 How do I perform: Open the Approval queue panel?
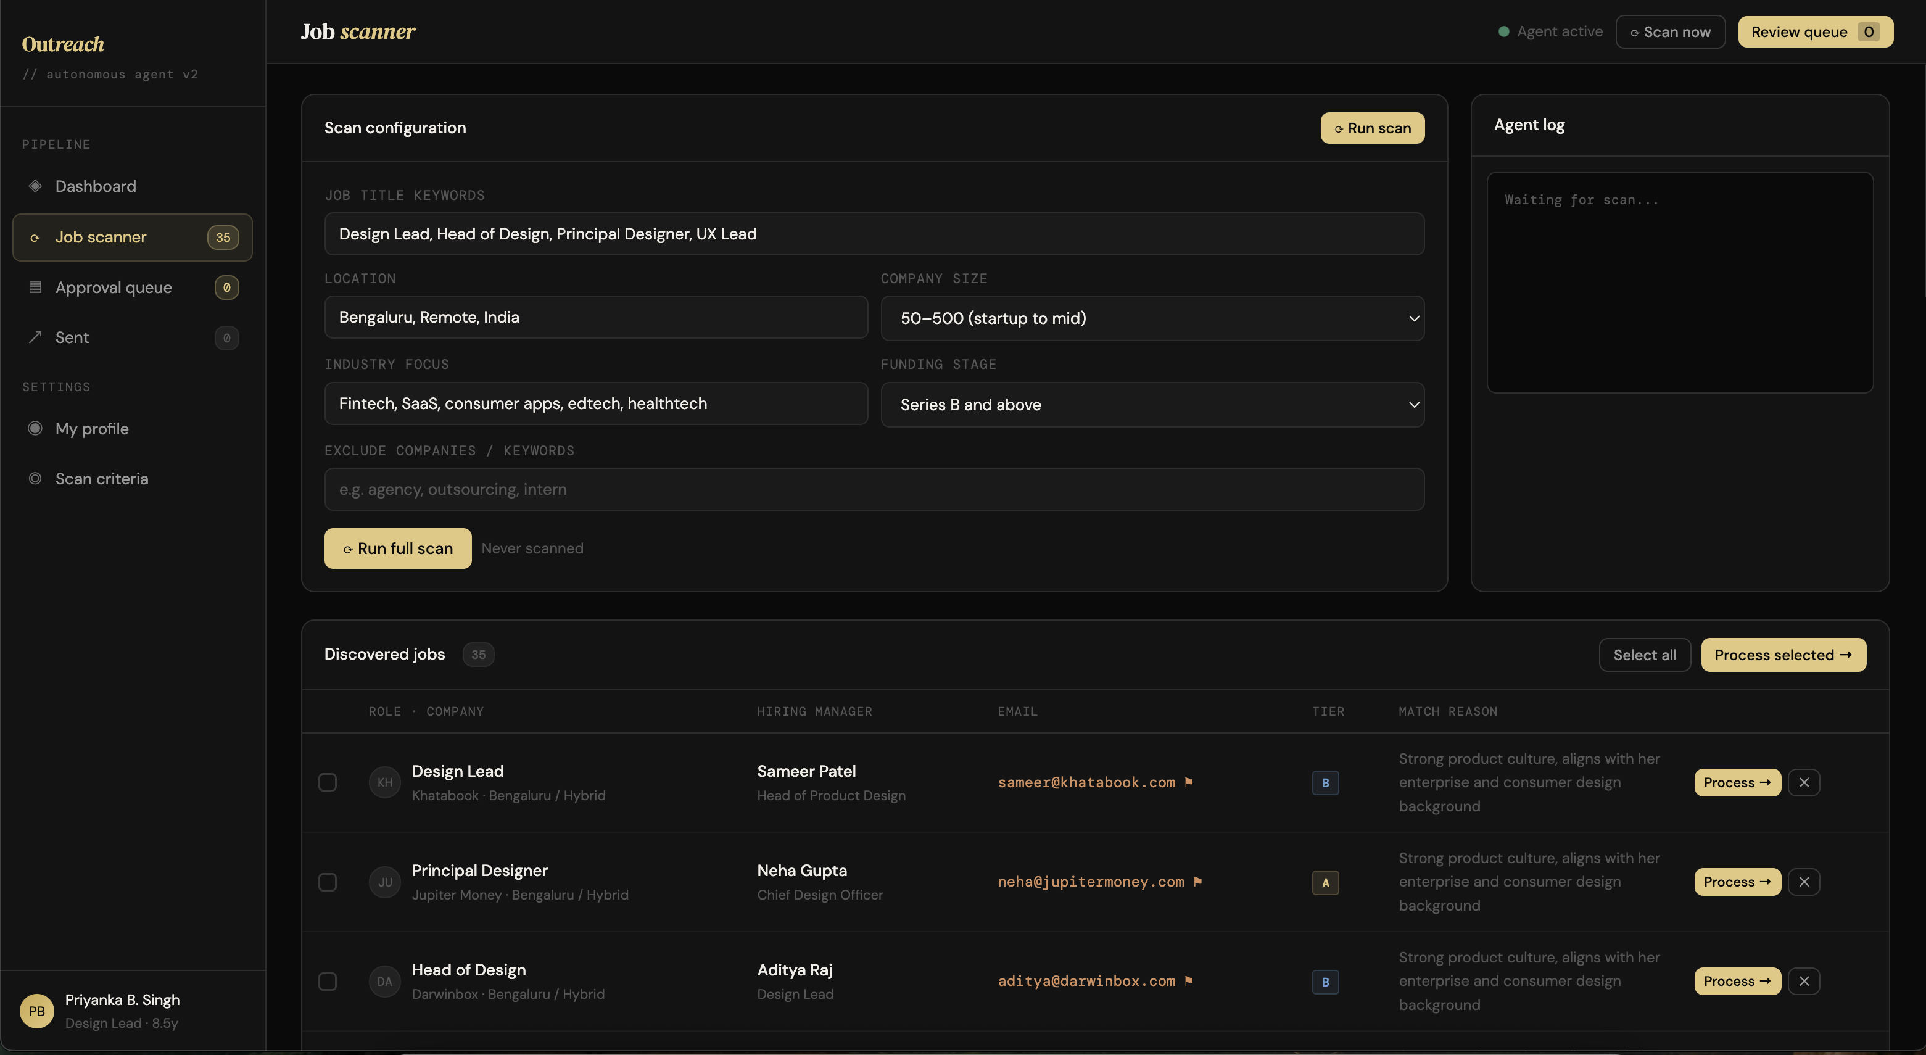click(114, 287)
